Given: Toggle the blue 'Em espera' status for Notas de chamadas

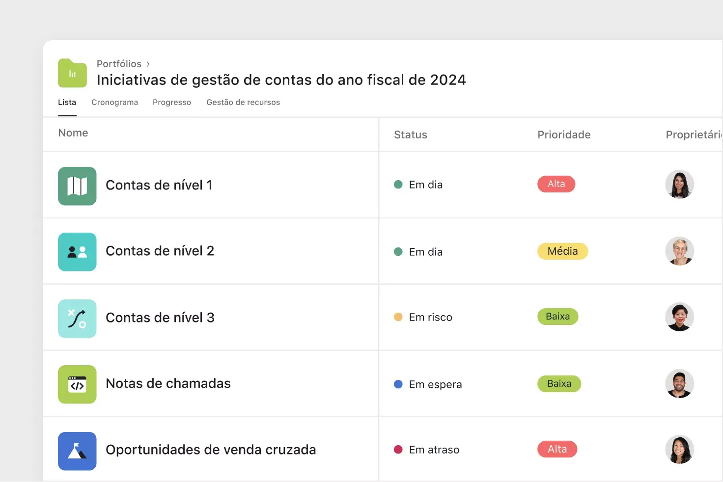Looking at the screenshot, I should (x=398, y=384).
